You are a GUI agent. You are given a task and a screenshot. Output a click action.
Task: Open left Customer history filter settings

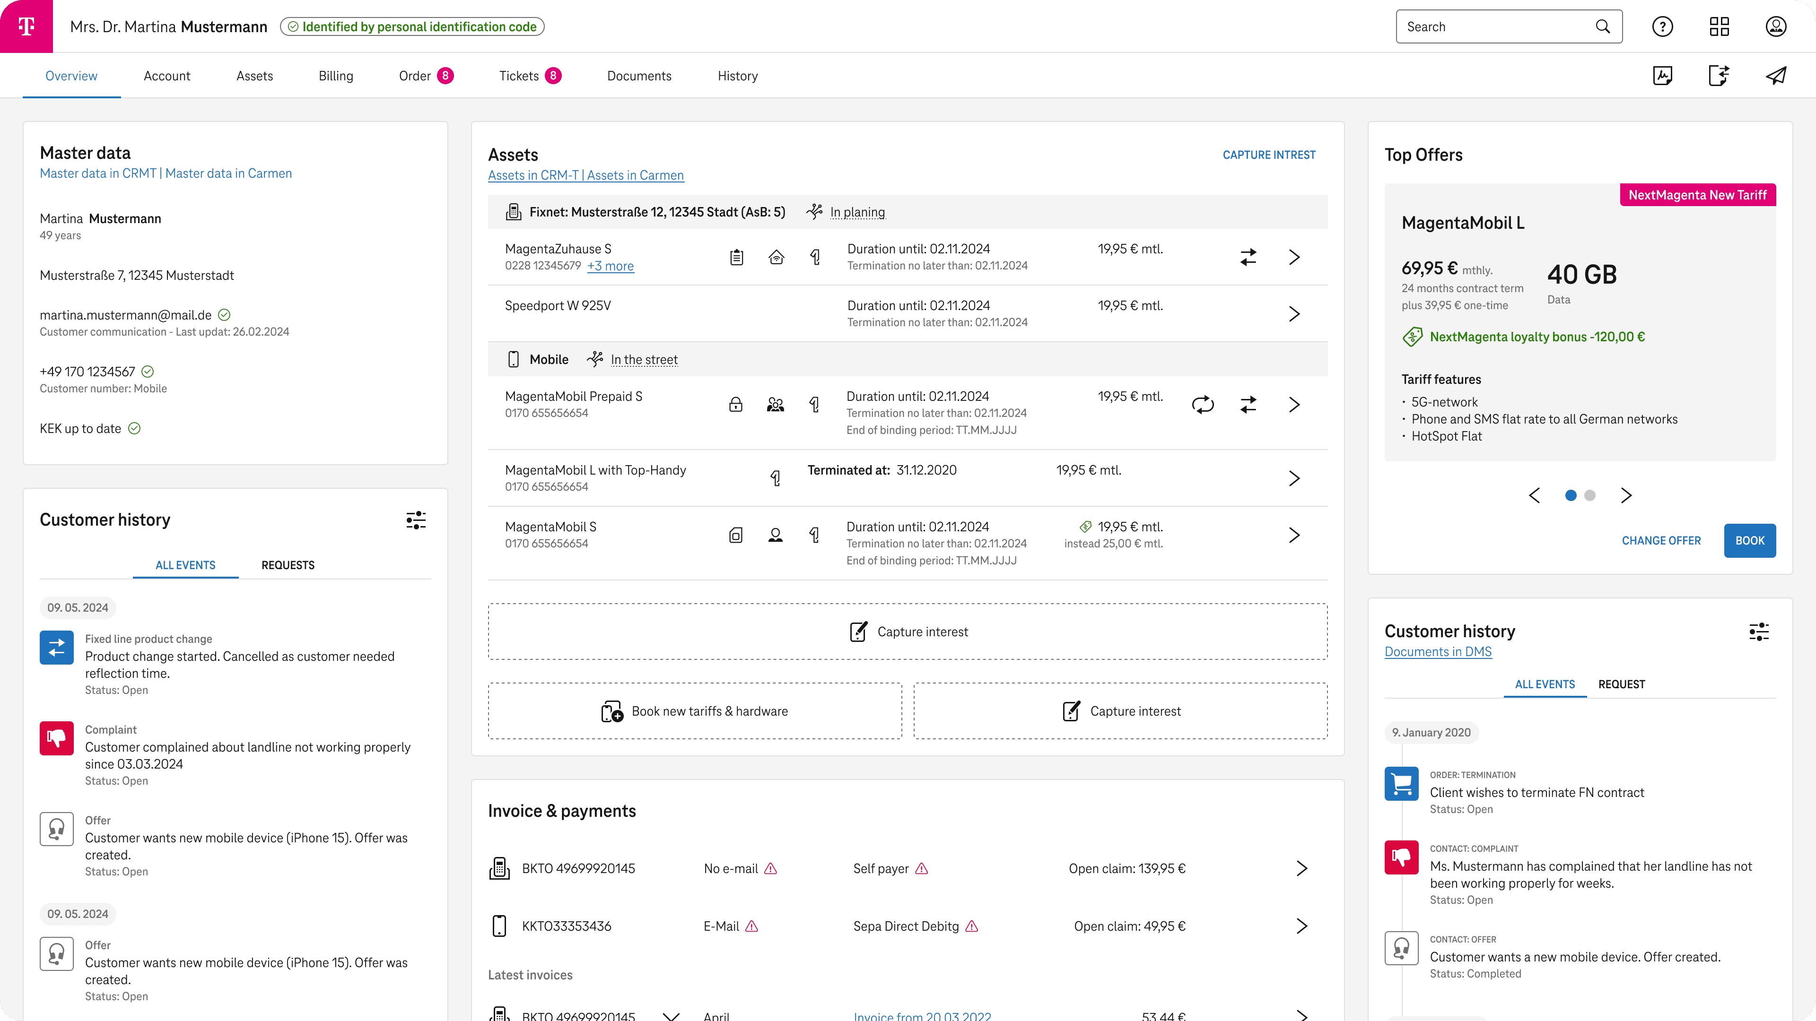coord(416,520)
